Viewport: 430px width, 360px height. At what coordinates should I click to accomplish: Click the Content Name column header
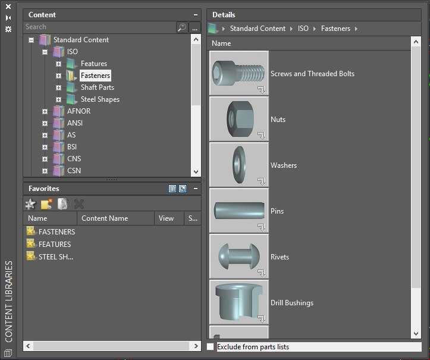[x=105, y=218]
